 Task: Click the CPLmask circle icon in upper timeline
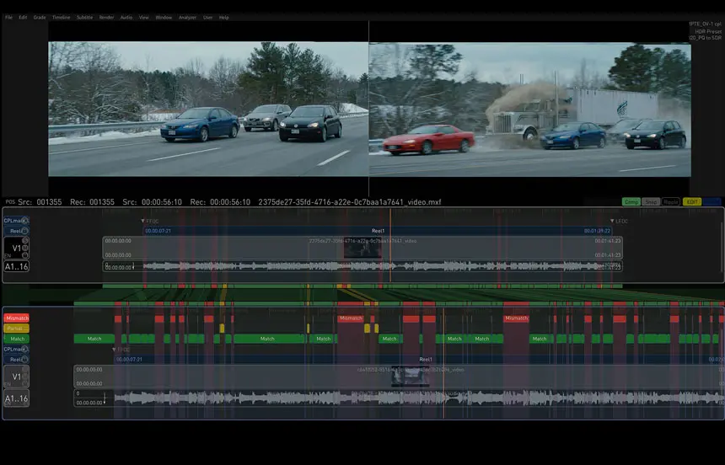pos(25,221)
